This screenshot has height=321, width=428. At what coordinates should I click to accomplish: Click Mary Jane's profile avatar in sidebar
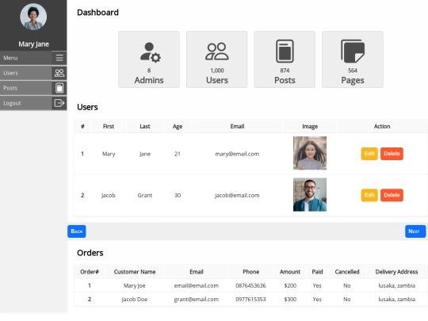click(x=33, y=17)
